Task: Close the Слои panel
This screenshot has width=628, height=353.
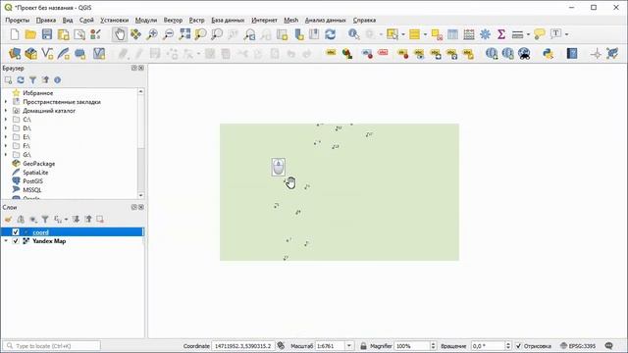Action: [x=141, y=207]
